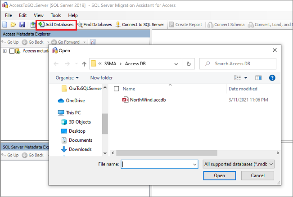Tick the Access-metadata tree checkbox

12,51
